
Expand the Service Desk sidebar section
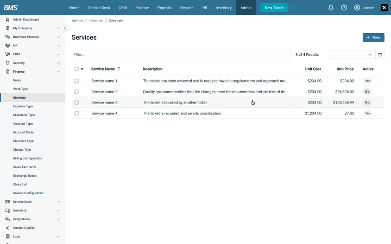pos(58,202)
